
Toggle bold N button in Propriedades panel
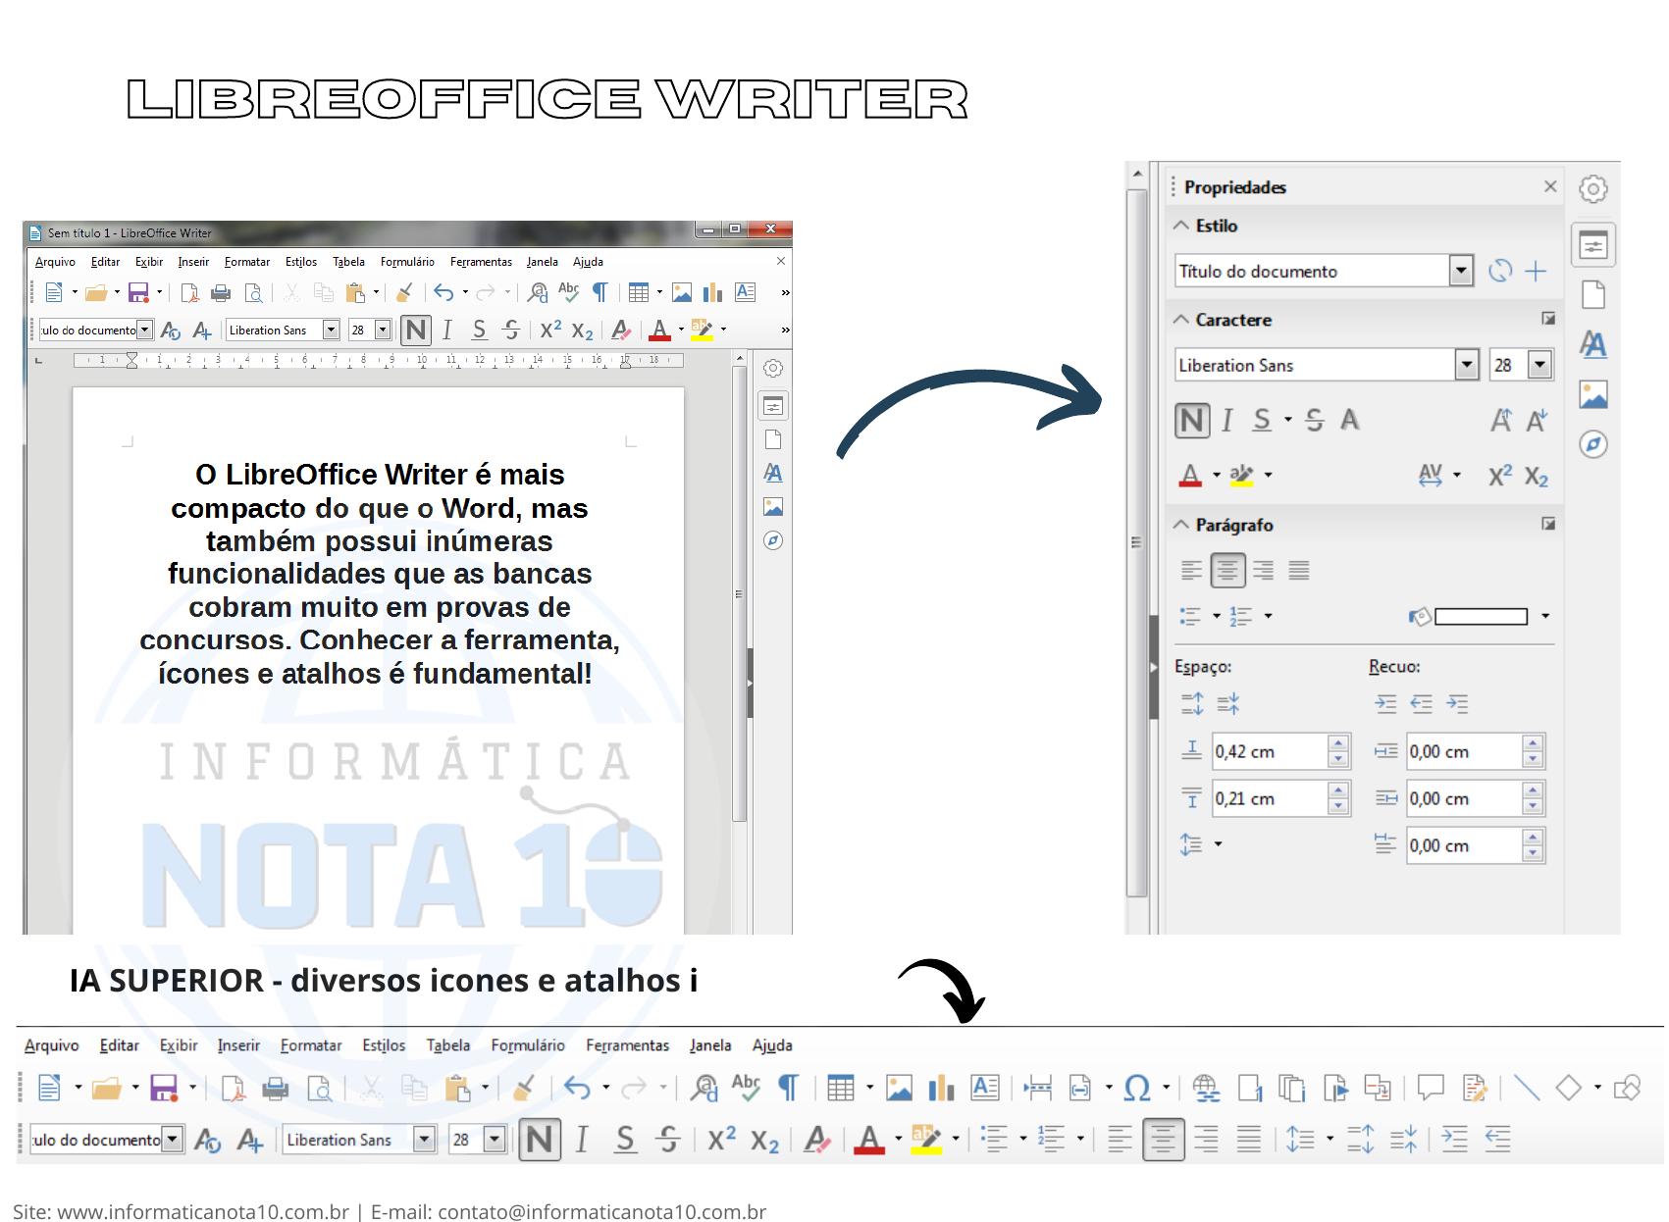click(1192, 421)
